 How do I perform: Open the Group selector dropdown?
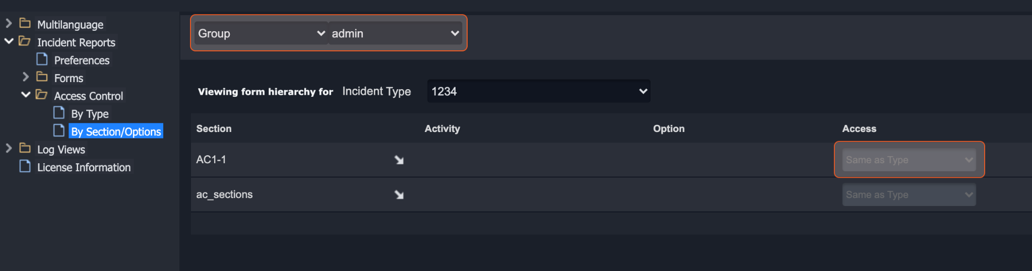click(261, 33)
